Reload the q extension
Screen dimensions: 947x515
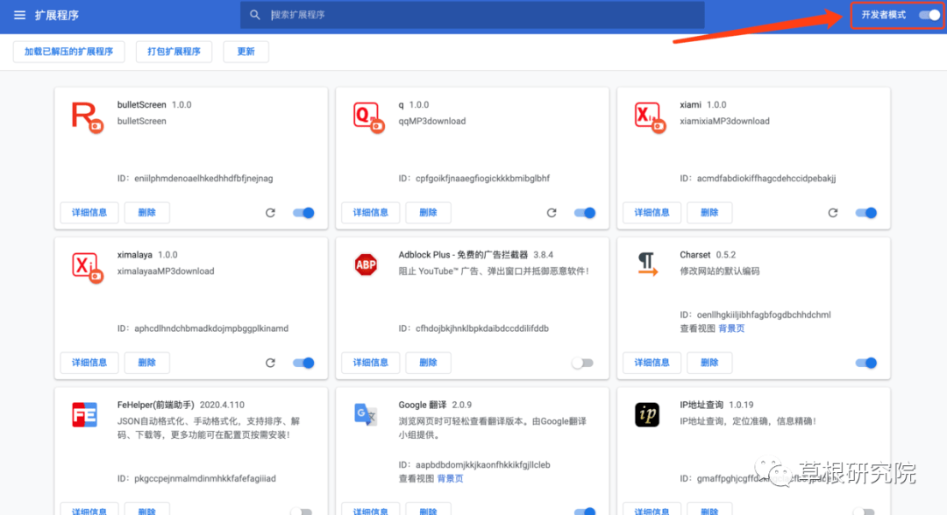click(x=552, y=213)
